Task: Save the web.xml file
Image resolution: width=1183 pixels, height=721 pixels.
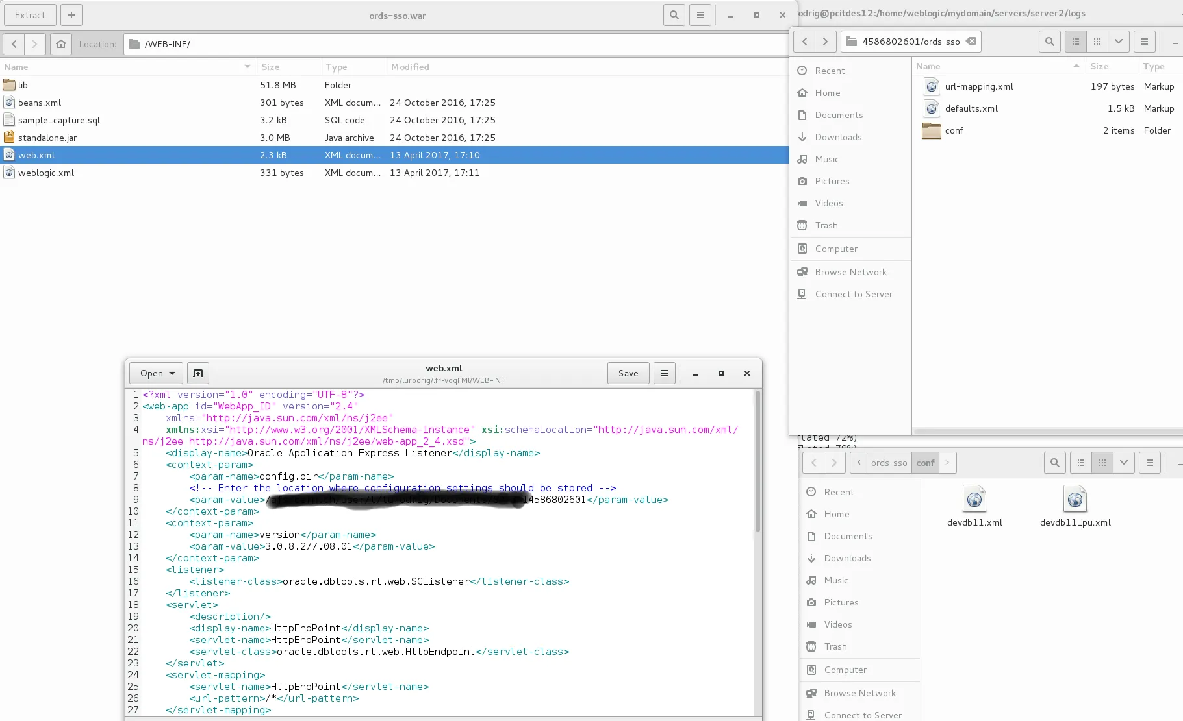Action: point(628,373)
